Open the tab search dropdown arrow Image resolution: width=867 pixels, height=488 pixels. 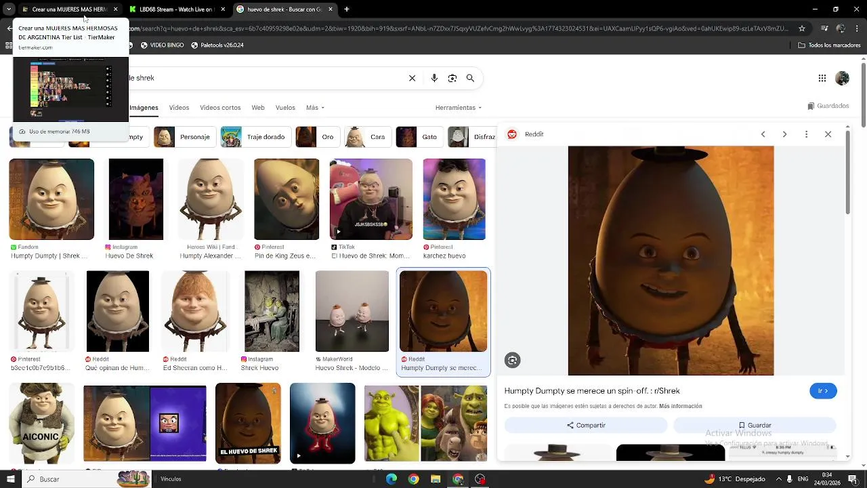[x=9, y=9]
